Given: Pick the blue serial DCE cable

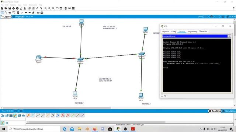Looking at the screenshot, I should pos(58,115).
